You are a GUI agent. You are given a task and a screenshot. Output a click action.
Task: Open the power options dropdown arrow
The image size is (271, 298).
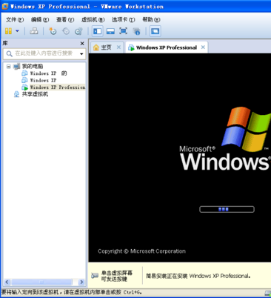17,31
